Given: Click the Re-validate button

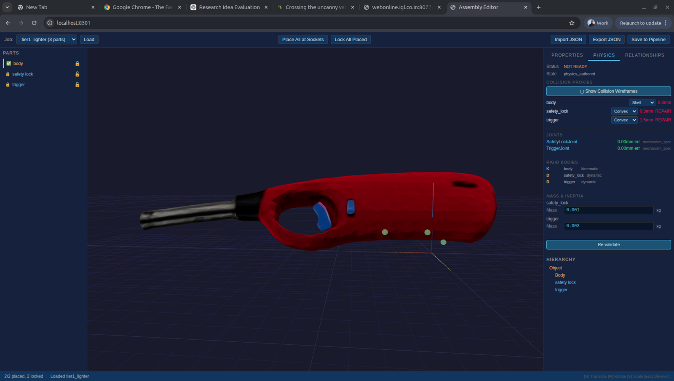Looking at the screenshot, I should click(608, 245).
